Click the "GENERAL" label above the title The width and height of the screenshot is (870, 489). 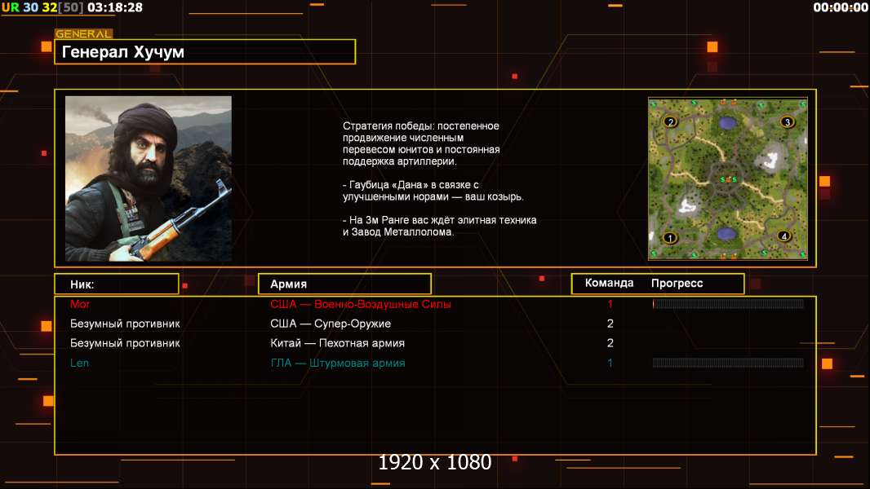point(83,33)
